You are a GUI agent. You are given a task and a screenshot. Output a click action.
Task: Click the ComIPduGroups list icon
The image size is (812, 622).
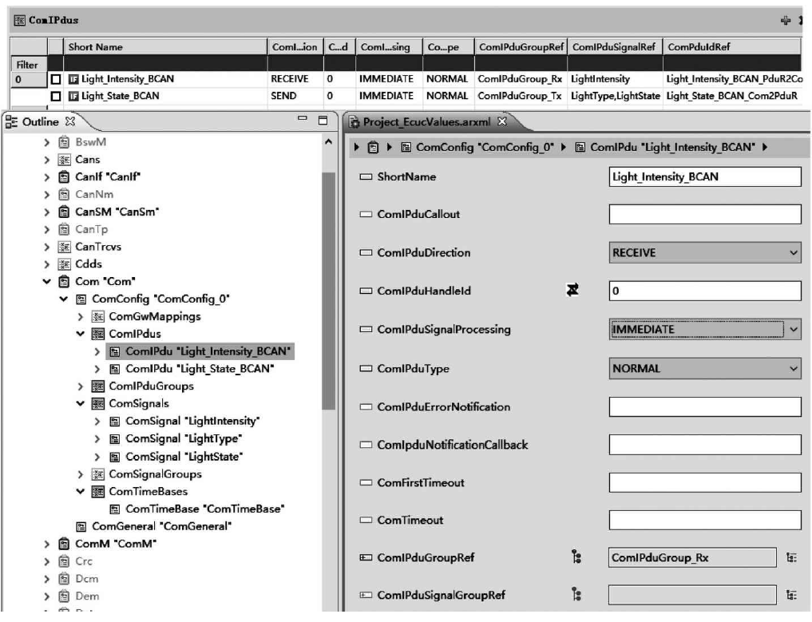pyautogui.click(x=97, y=386)
